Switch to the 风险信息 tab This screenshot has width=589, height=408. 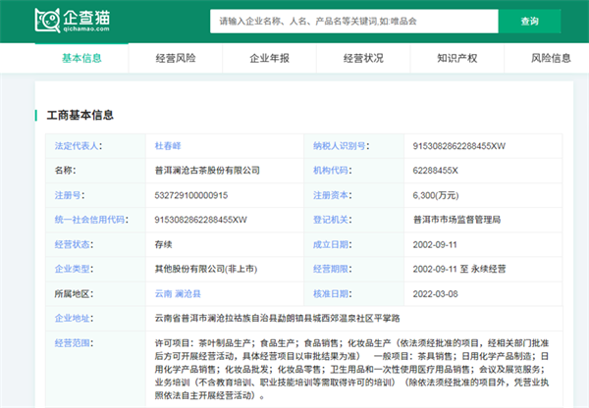(551, 59)
